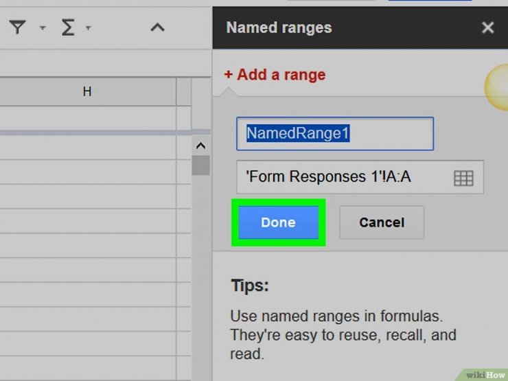
Task: Close the Named ranges panel
Action: tap(487, 27)
